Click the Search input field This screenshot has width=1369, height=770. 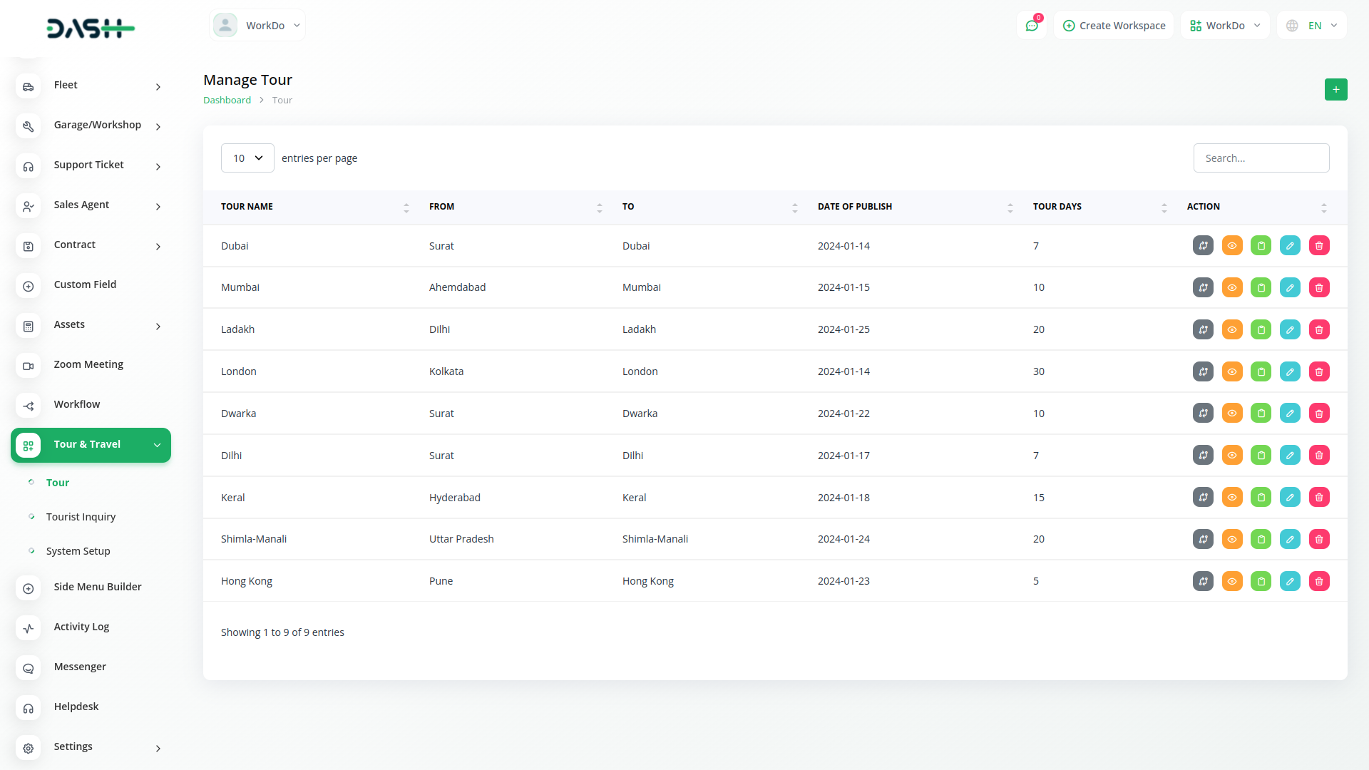coord(1261,158)
